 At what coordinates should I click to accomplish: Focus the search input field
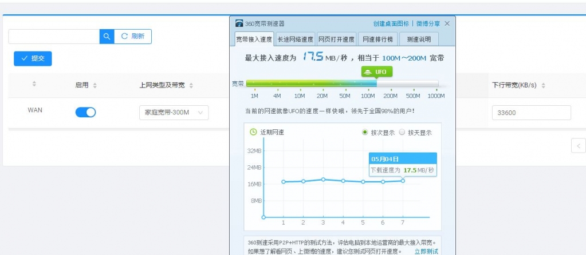54,37
